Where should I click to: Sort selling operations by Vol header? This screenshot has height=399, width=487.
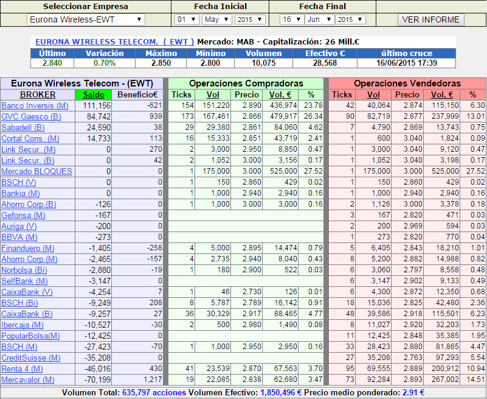coord(373,94)
